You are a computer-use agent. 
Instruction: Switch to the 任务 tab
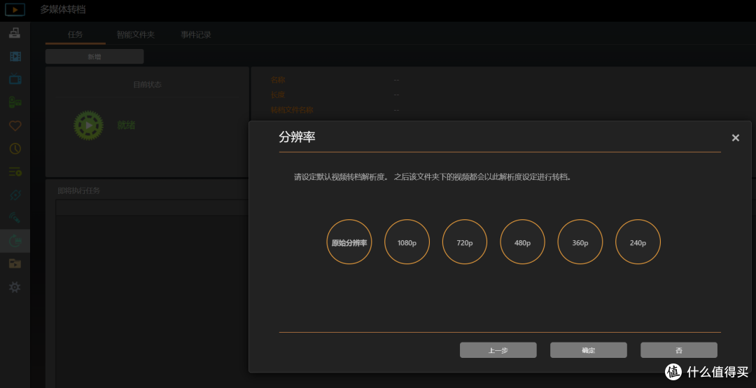coord(75,35)
